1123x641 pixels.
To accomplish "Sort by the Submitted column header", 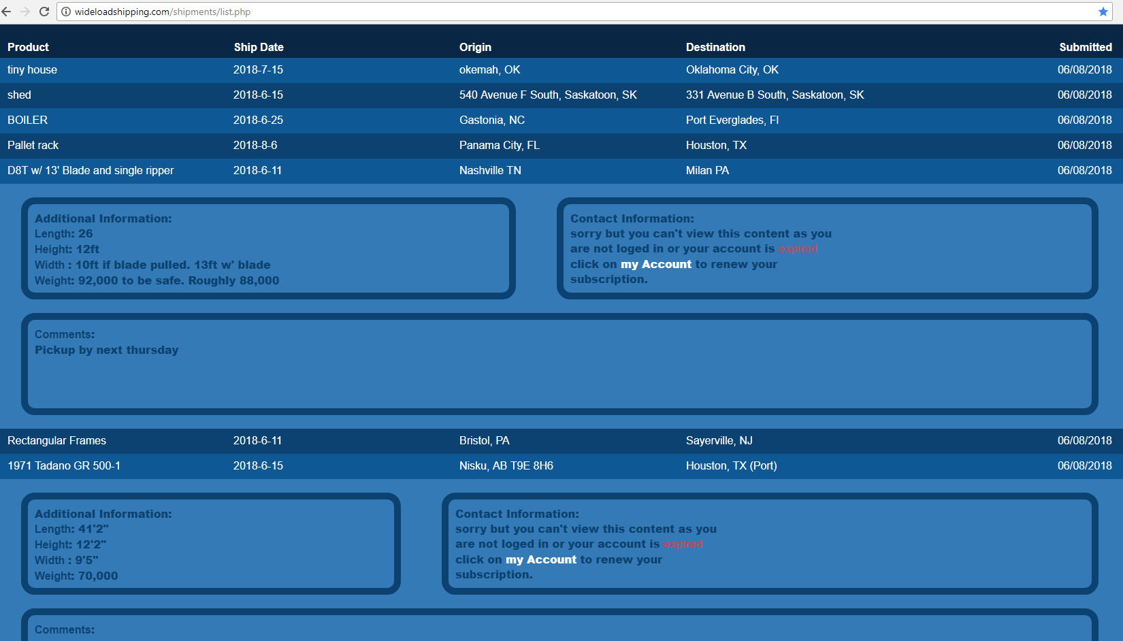I will (1086, 47).
